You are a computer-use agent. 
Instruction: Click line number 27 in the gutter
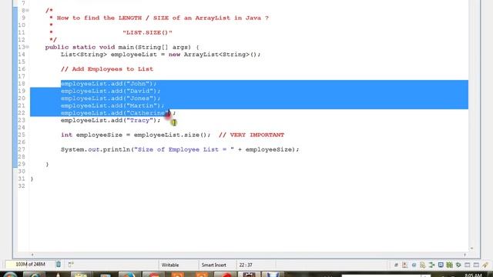(22, 149)
